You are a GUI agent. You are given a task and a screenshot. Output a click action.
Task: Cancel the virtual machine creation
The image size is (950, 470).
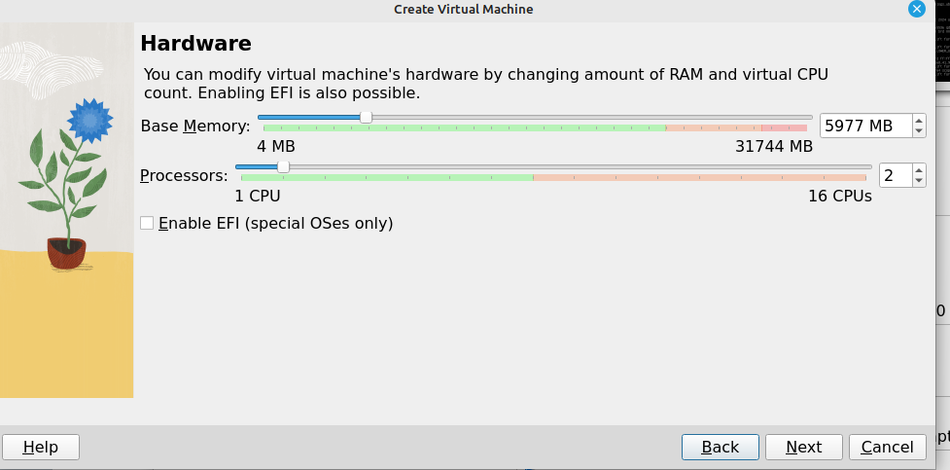click(887, 447)
